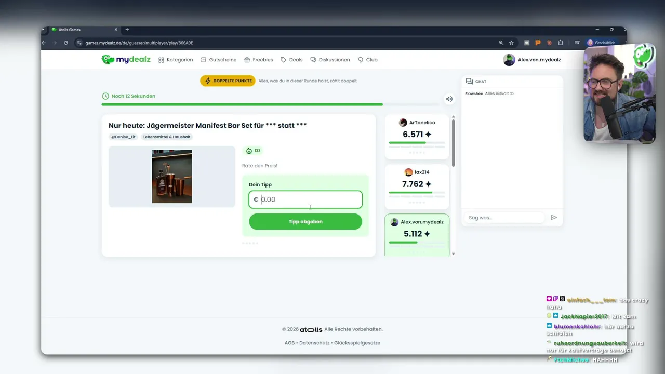Viewport: 665px width, 374px height.
Task: Open the Kategorien menu
Action: coord(176,60)
